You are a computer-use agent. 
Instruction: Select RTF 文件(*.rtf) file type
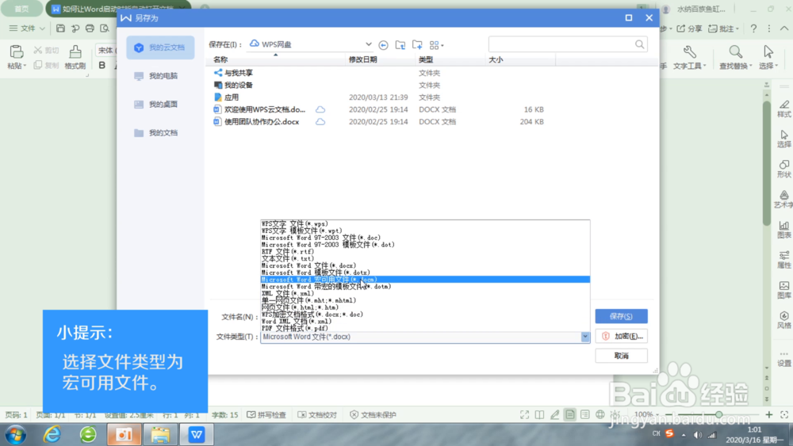point(425,252)
